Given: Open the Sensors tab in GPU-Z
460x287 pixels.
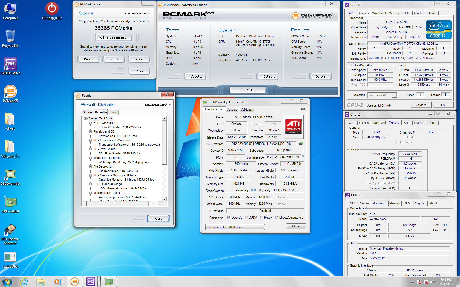Looking at the screenshot, I should coord(232,110).
